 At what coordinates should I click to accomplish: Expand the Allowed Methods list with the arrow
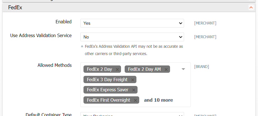coord(183,69)
